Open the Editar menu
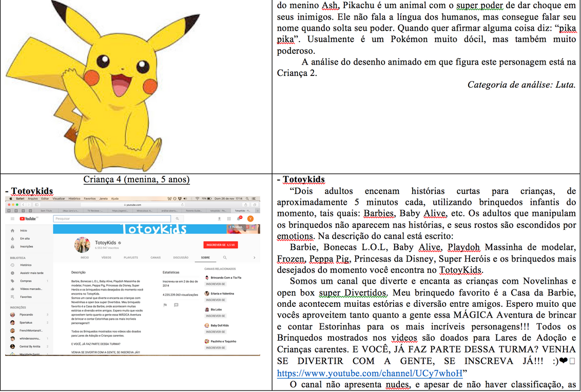 click(x=45, y=199)
